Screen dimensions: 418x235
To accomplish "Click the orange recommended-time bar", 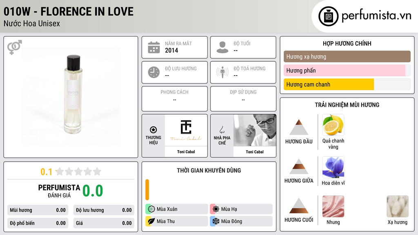I will (147, 190).
